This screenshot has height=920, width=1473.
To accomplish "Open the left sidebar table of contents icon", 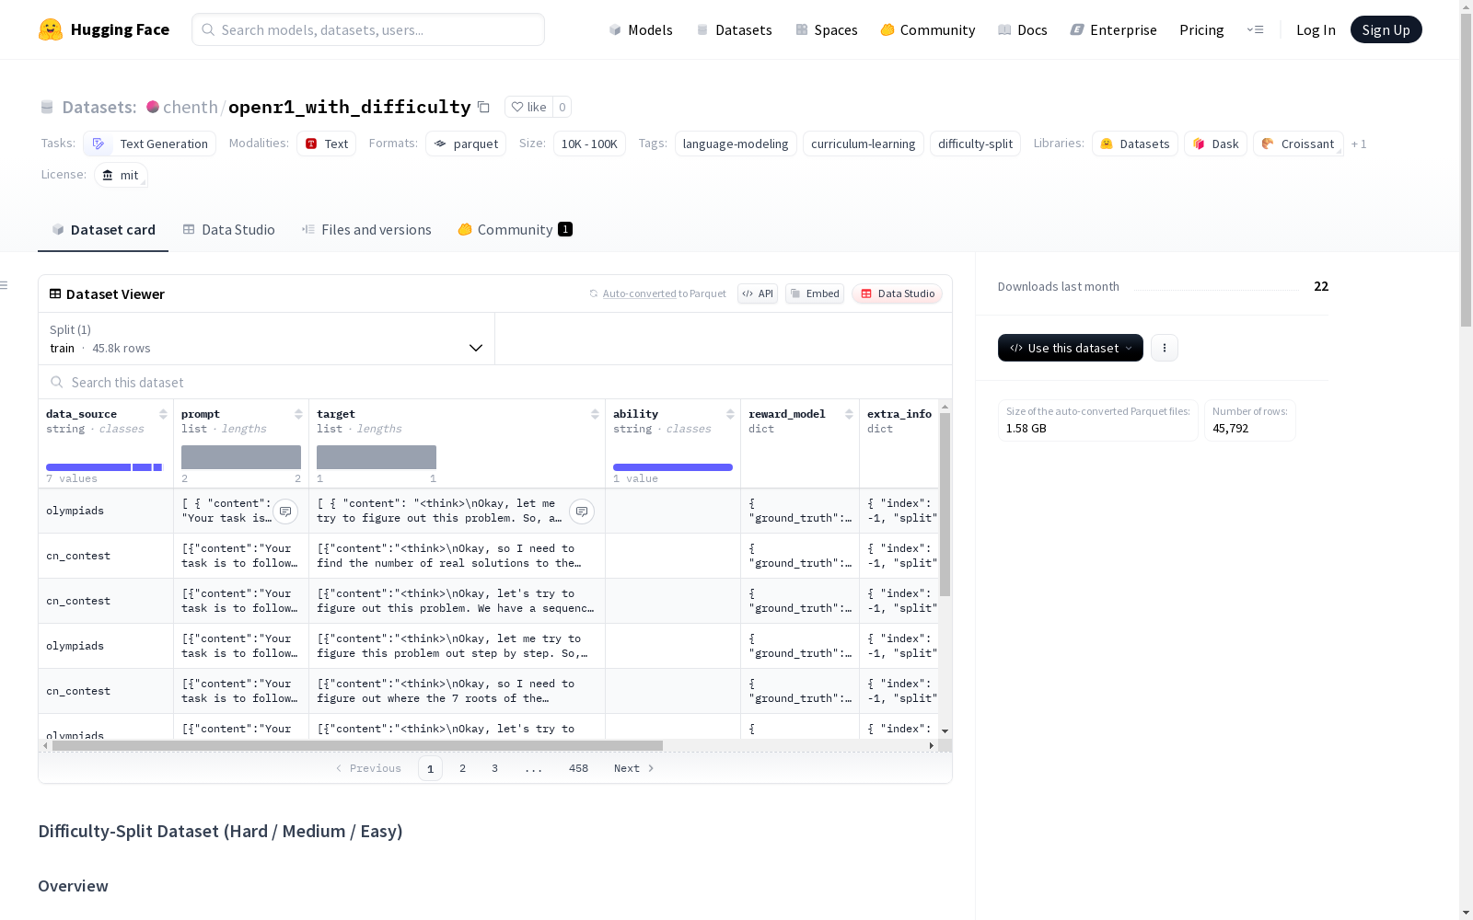I will (x=5, y=285).
